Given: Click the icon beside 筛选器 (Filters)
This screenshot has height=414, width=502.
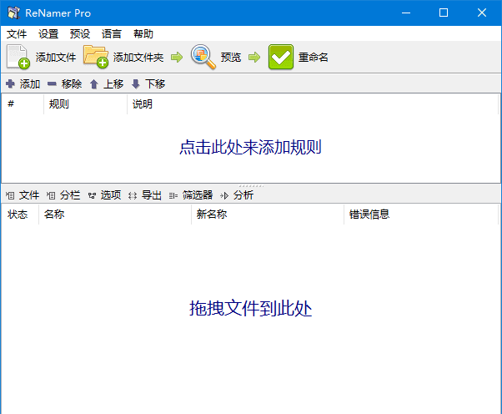Looking at the screenshot, I should 173,195.
